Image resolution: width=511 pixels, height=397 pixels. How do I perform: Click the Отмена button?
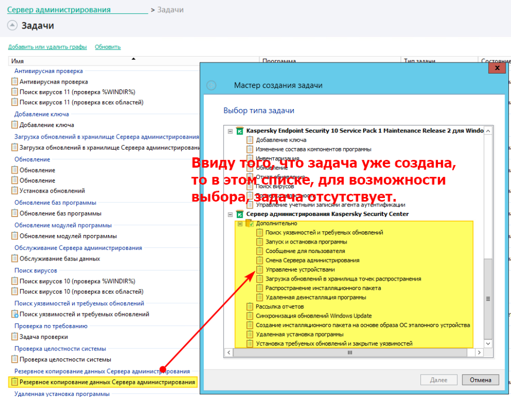480,380
